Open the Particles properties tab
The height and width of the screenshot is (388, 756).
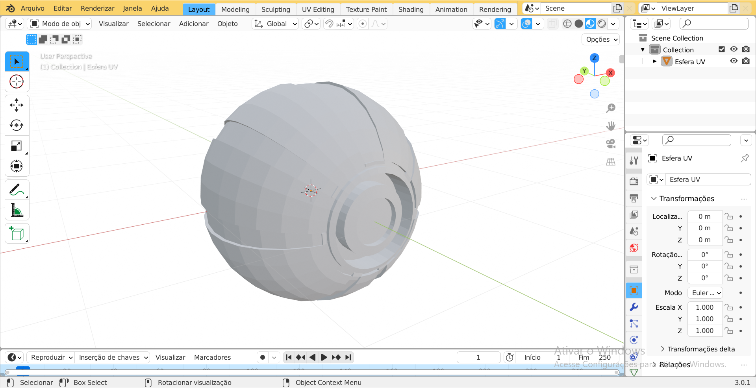click(x=634, y=323)
